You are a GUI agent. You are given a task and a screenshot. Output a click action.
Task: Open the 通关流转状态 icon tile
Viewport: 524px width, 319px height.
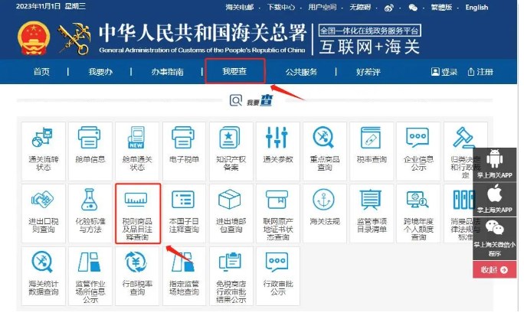click(44, 151)
